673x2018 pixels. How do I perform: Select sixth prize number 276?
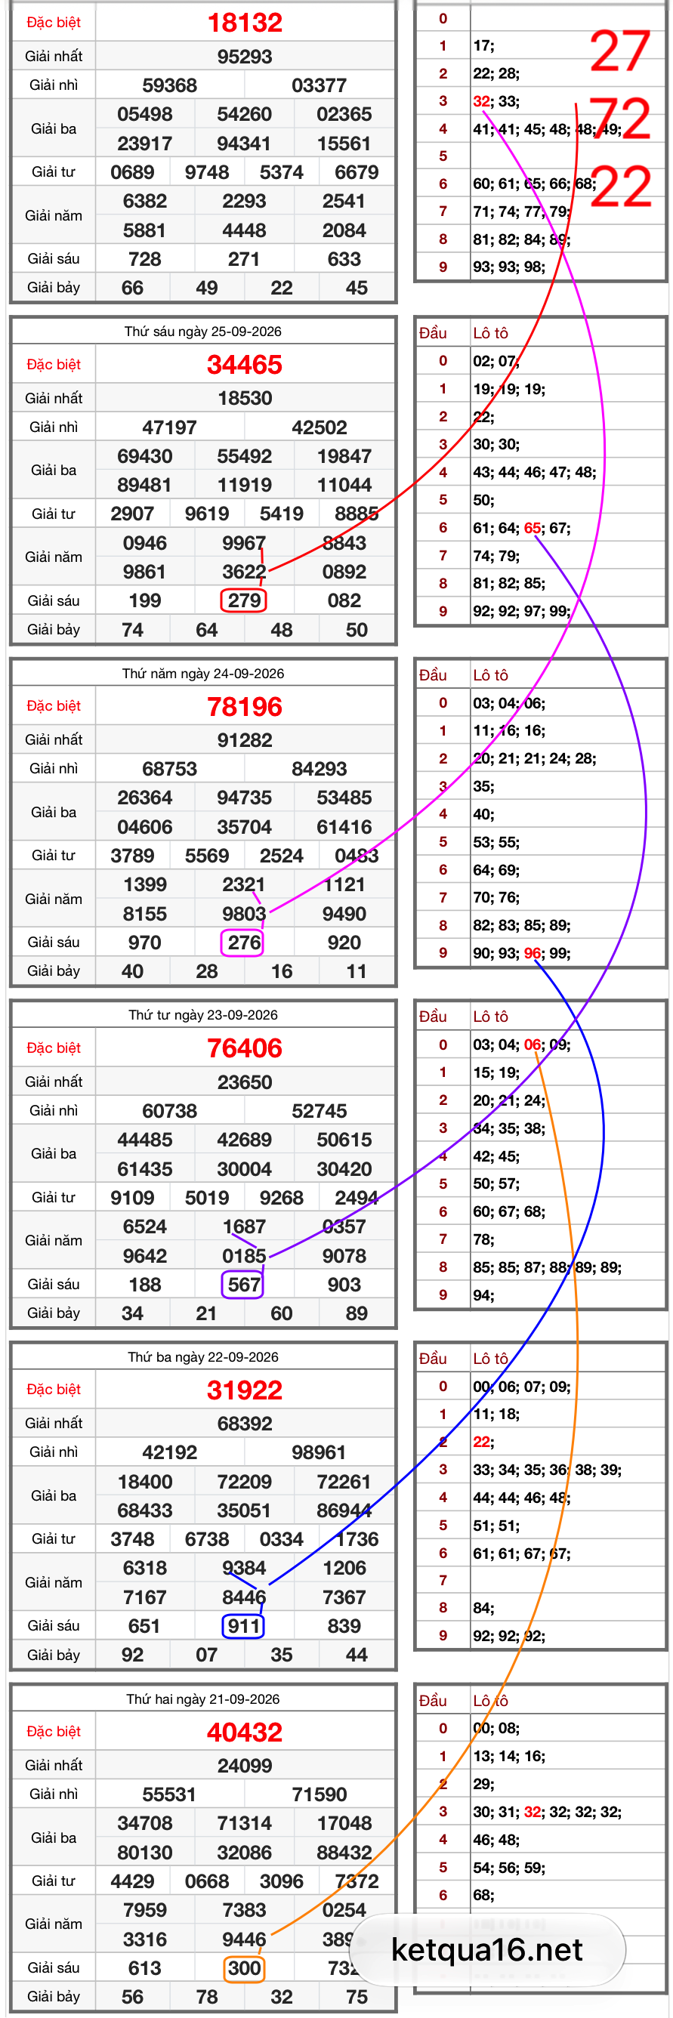tap(245, 943)
